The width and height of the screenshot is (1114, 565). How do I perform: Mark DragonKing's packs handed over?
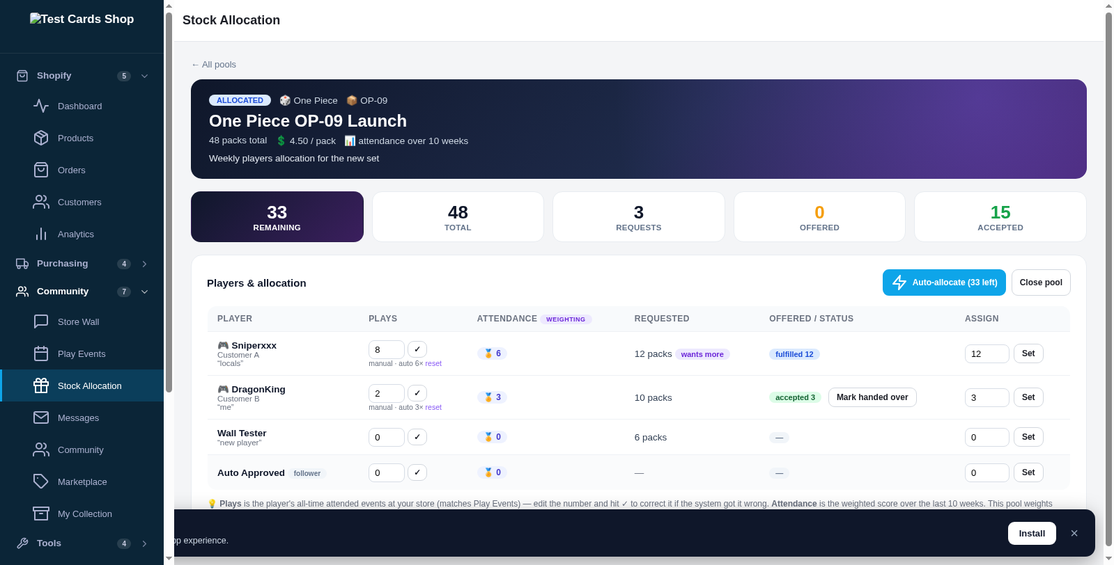point(872,397)
